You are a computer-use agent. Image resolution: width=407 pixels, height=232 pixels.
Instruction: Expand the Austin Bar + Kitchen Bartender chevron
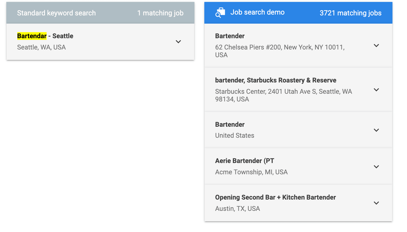pyautogui.click(x=376, y=203)
